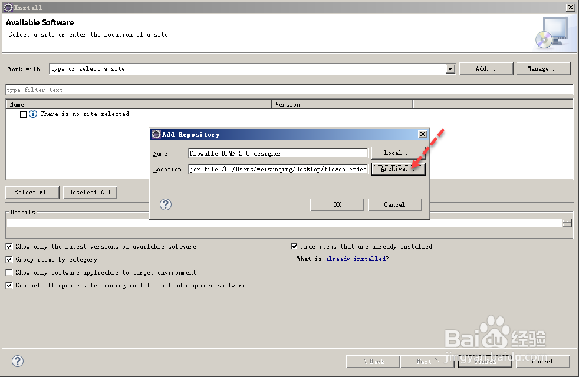The height and width of the screenshot is (377, 579).
Task: Enable 'Show only software applicable to target environment'
Action: click(x=9, y=272)
